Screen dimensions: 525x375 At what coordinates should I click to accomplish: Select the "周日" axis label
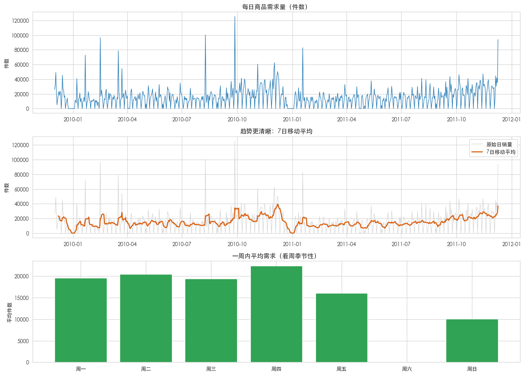coord(472,369)
